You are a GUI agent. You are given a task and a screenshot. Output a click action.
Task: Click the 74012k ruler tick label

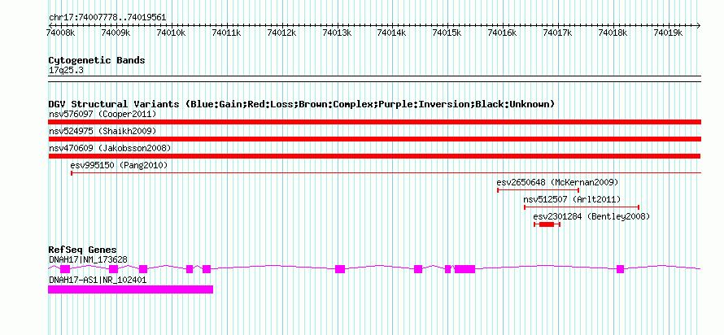coord(281,33)
